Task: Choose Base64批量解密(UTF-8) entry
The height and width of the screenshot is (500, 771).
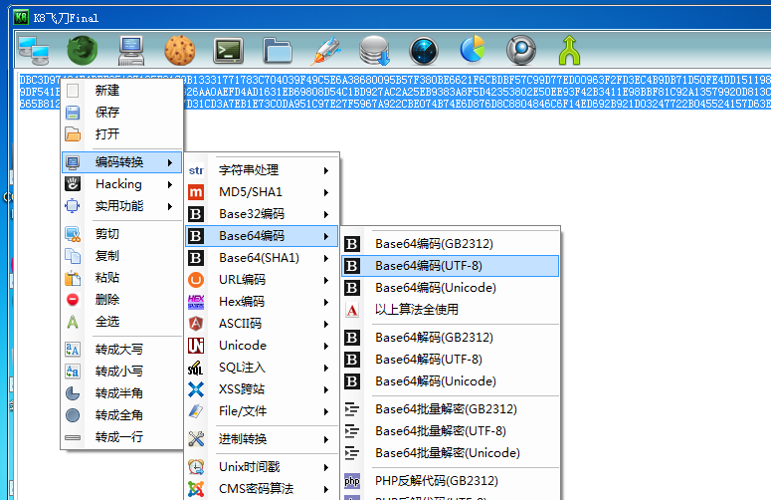Action: coord(440,431)
